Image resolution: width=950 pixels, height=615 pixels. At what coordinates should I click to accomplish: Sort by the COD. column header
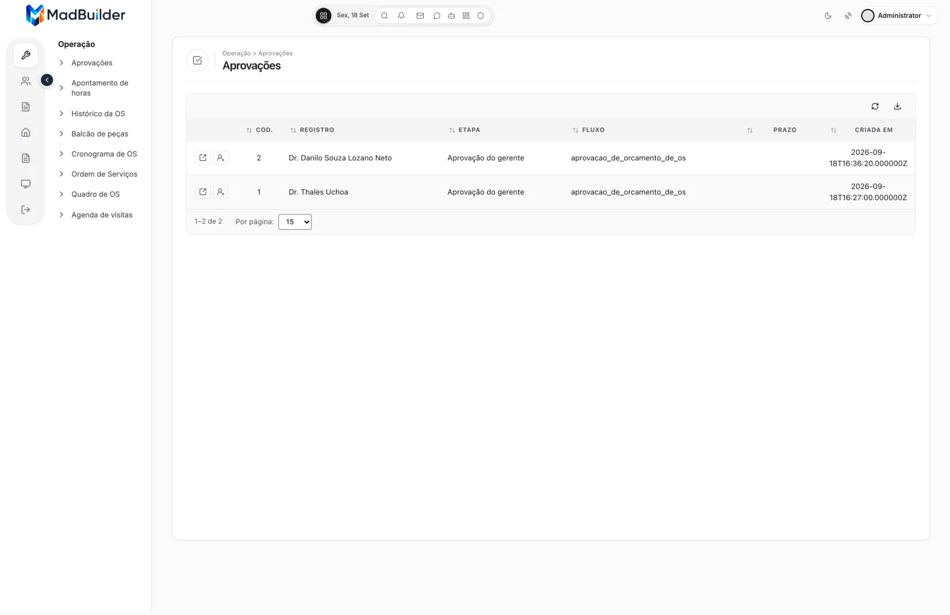click(259, 130)
